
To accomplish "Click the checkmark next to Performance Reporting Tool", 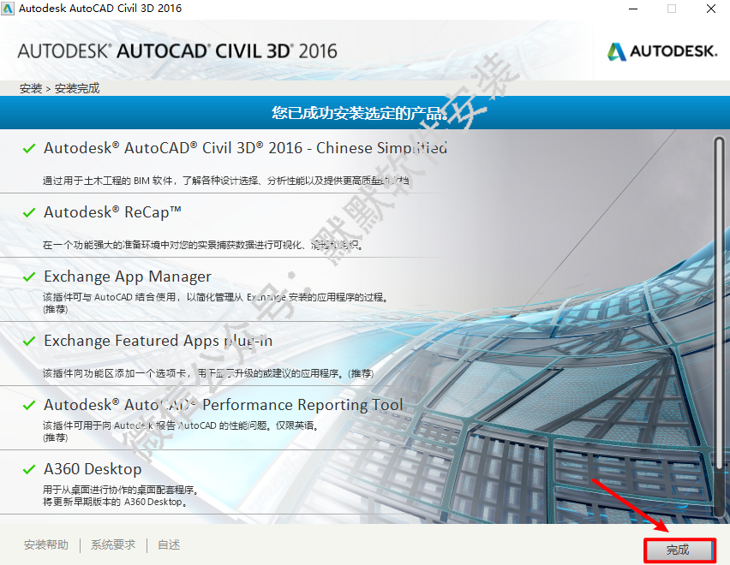I will coord(29,405).
